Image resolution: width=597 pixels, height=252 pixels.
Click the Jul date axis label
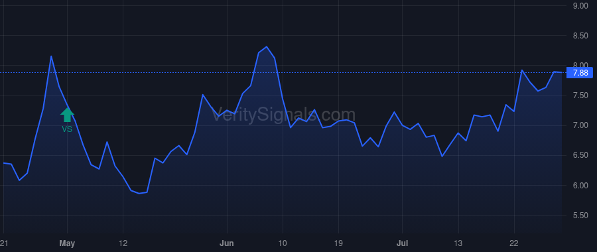(x=402, y=243)
